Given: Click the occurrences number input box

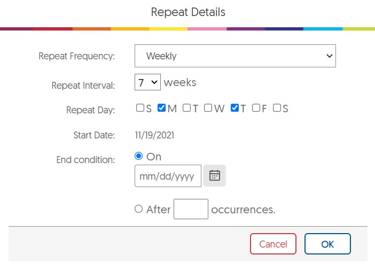Looking at the screenshot, I should pos(191,209).
